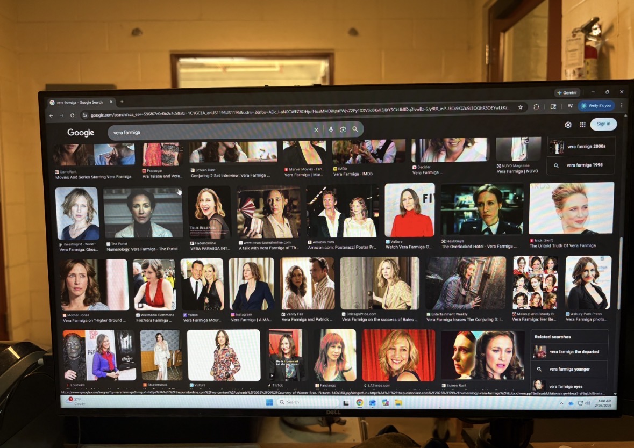This screenshot has height=448, width=634.
Task: Start voice search with the microphone icon
Action: point(331,129)
